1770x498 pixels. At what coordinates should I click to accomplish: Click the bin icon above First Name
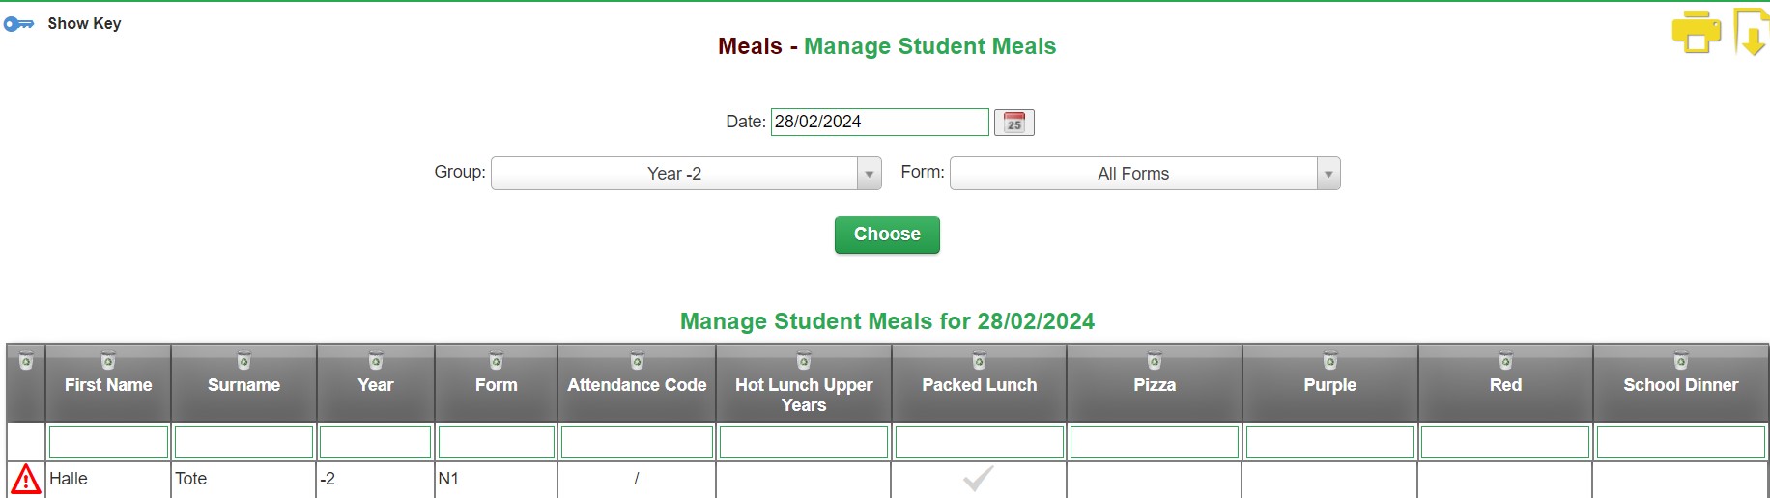coord(108,362)
